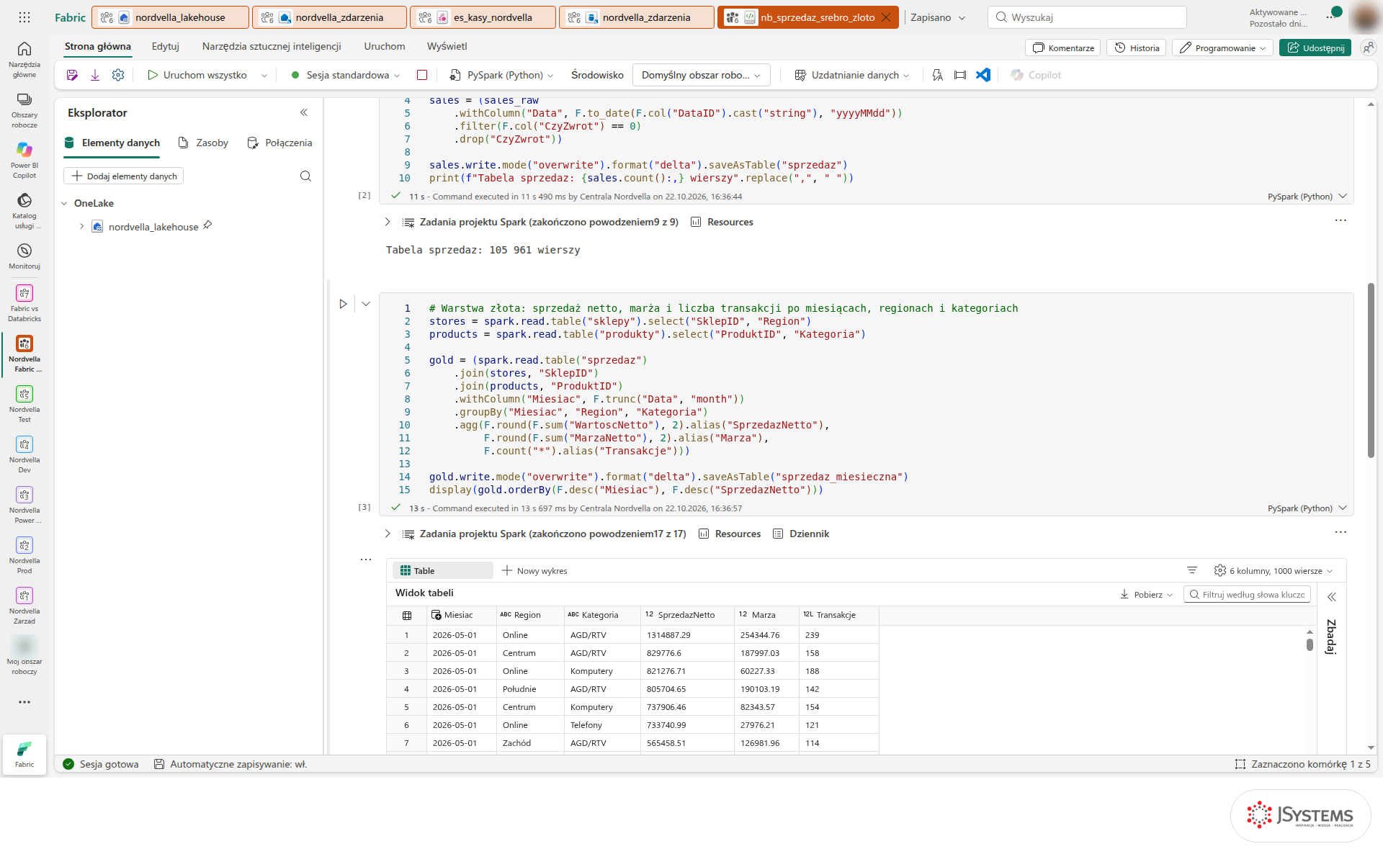Open Dziennik log for cell 3
Viewport: 1383px width, 854px height.
(801, 534)
